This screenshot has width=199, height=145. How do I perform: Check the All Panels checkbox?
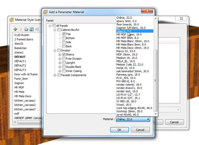[x=54, y=26]
